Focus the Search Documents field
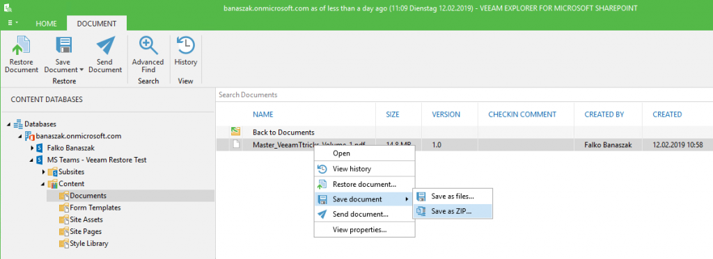Image resolution: width=713 pixels, height=259 pixels. click(x=464, y=95)
